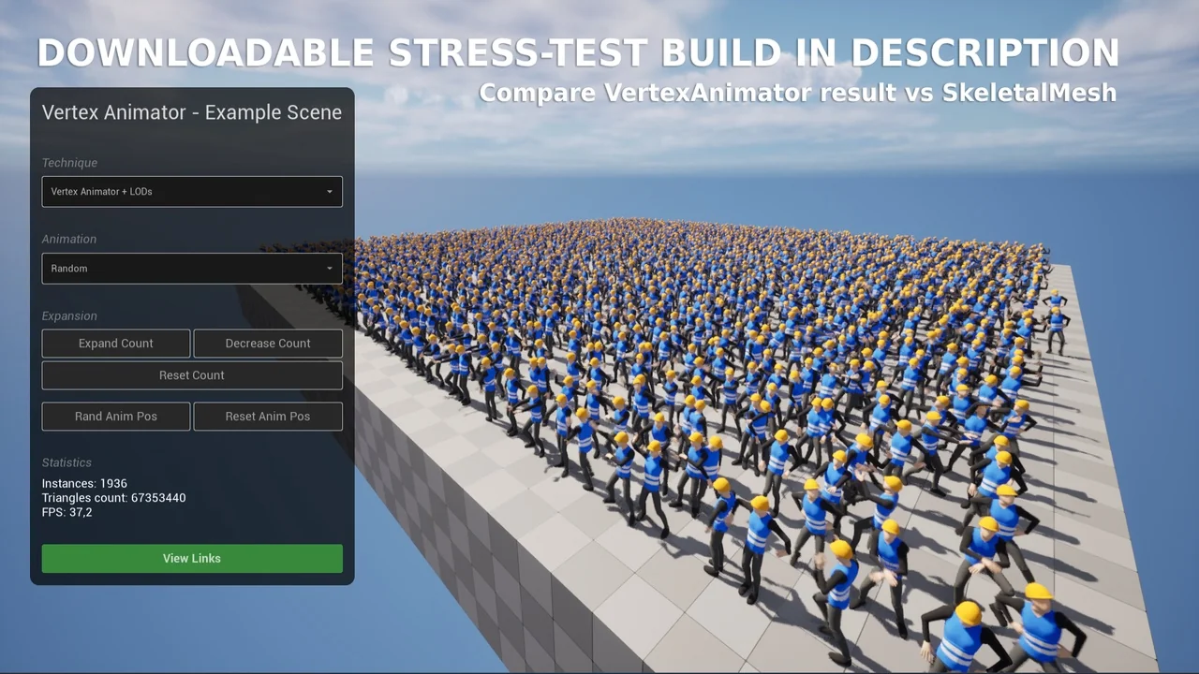Click the Vertex Animator panel title
Image resolution: width=1199 pixels, height=674 pixels.
click(192, 112)
